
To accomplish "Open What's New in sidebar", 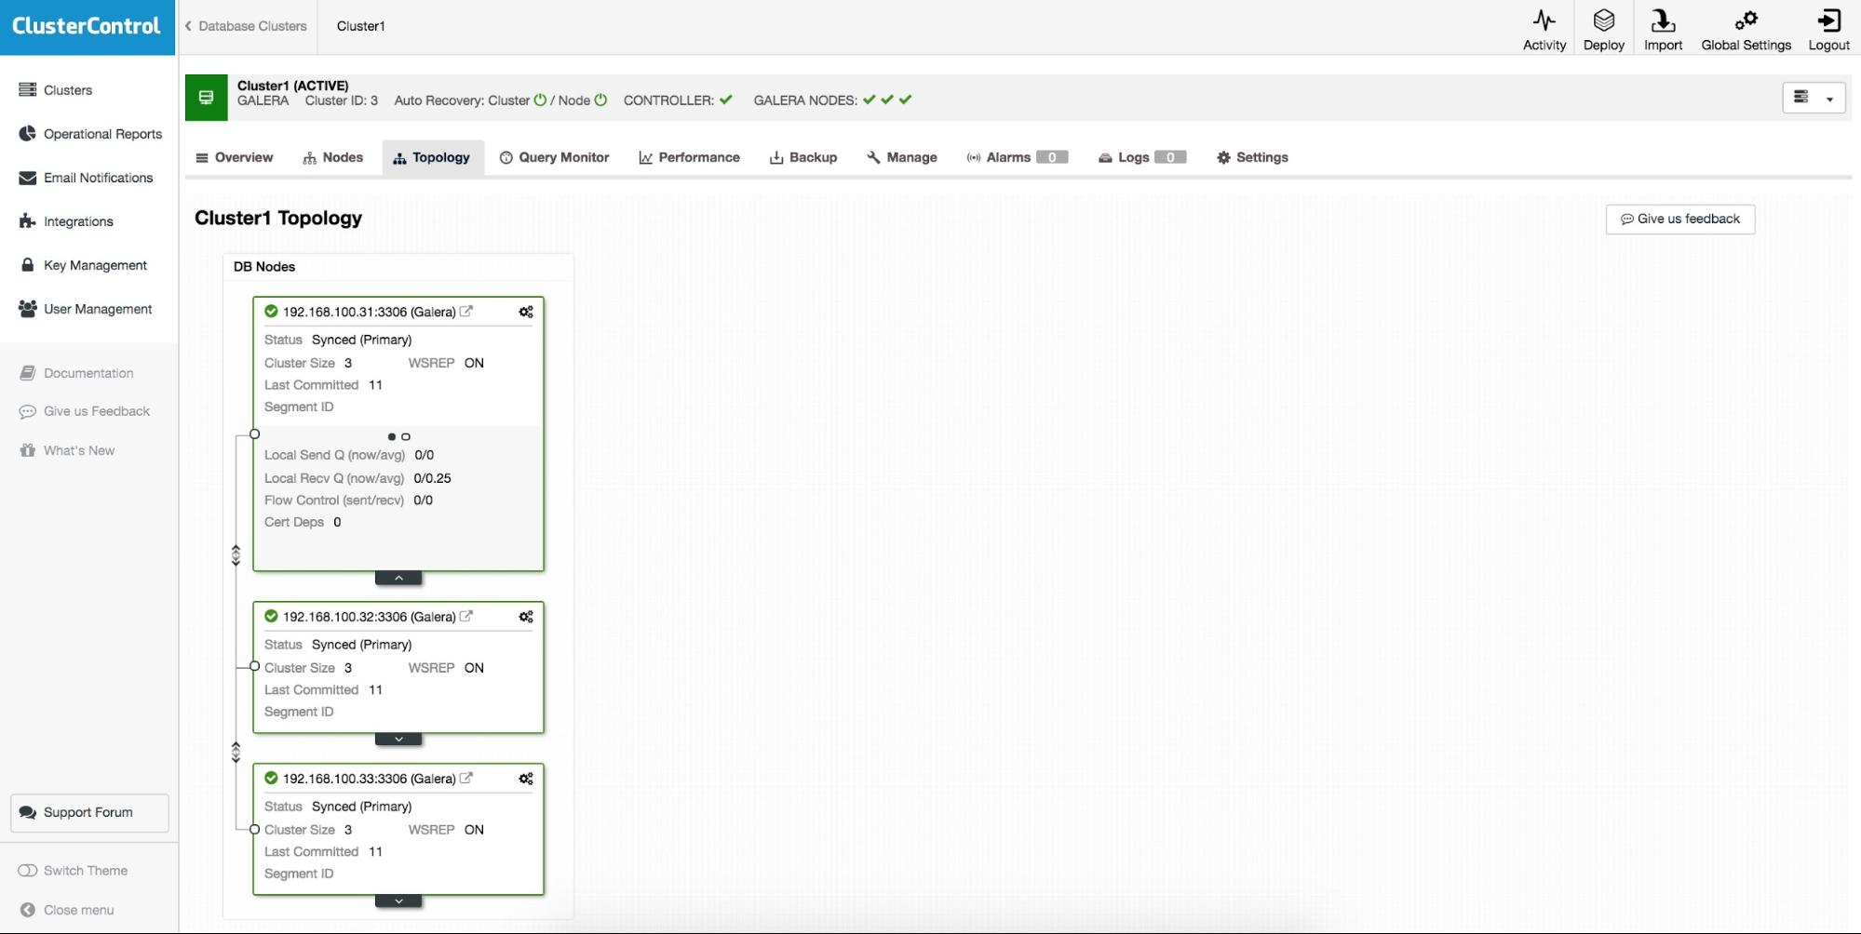I will click(67, 450).
